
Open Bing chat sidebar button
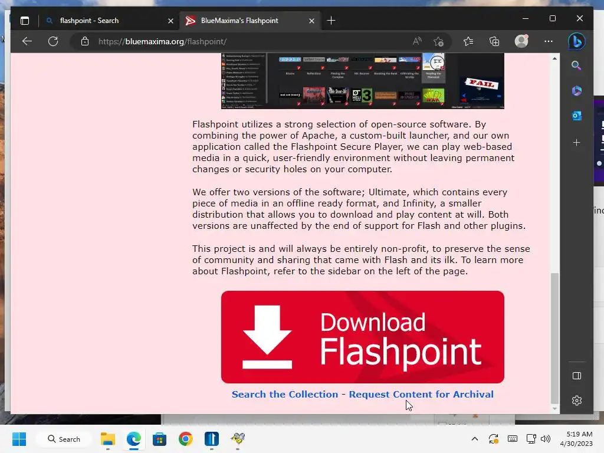[577, 41]
